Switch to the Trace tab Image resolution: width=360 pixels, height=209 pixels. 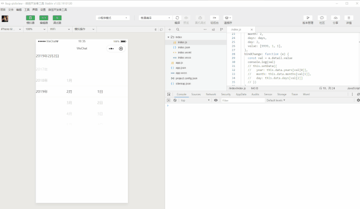point(295,95)
